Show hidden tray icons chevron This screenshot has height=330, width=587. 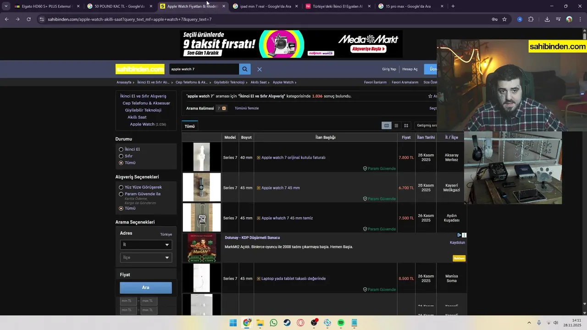tap(529, 323)
